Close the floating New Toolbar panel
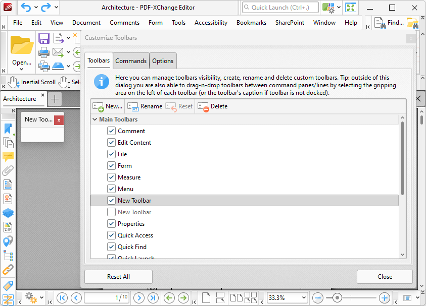 point(59,120)
